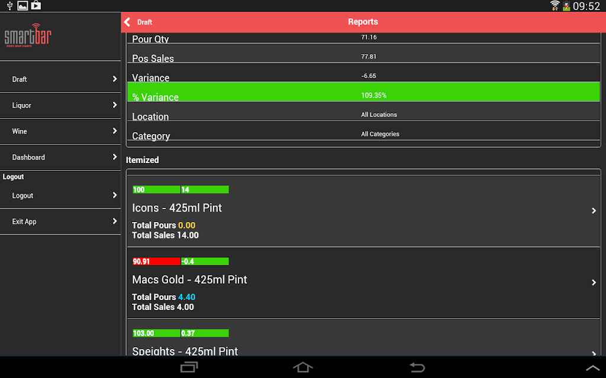Open Icons - 425ml Pint details chevron
The width and height of the screenshot is (606, 378).
[594, 211]
